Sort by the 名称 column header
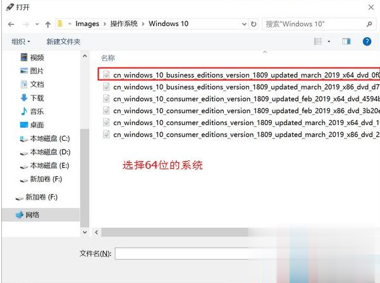The height and width of the screenshot is (283, 380). click(x=108, y=58)
